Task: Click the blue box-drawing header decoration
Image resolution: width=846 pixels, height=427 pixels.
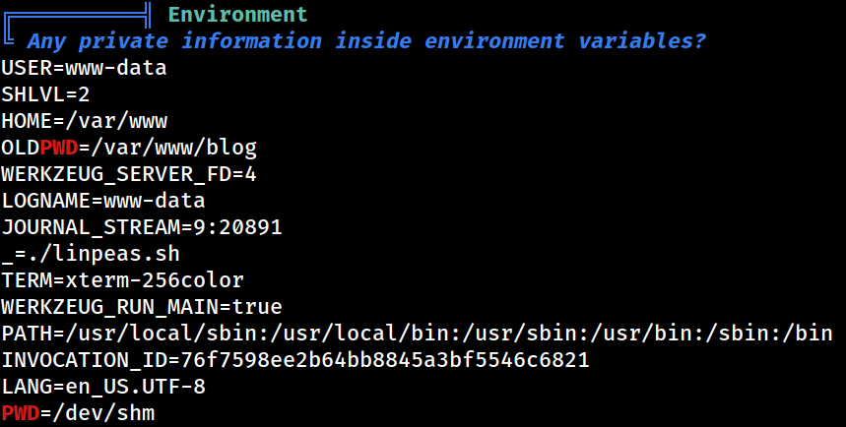Action: pos(77,22)
